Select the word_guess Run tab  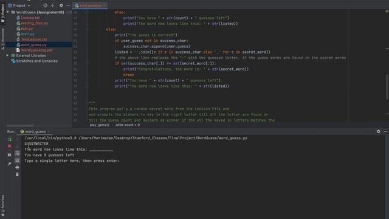point(35,131)
